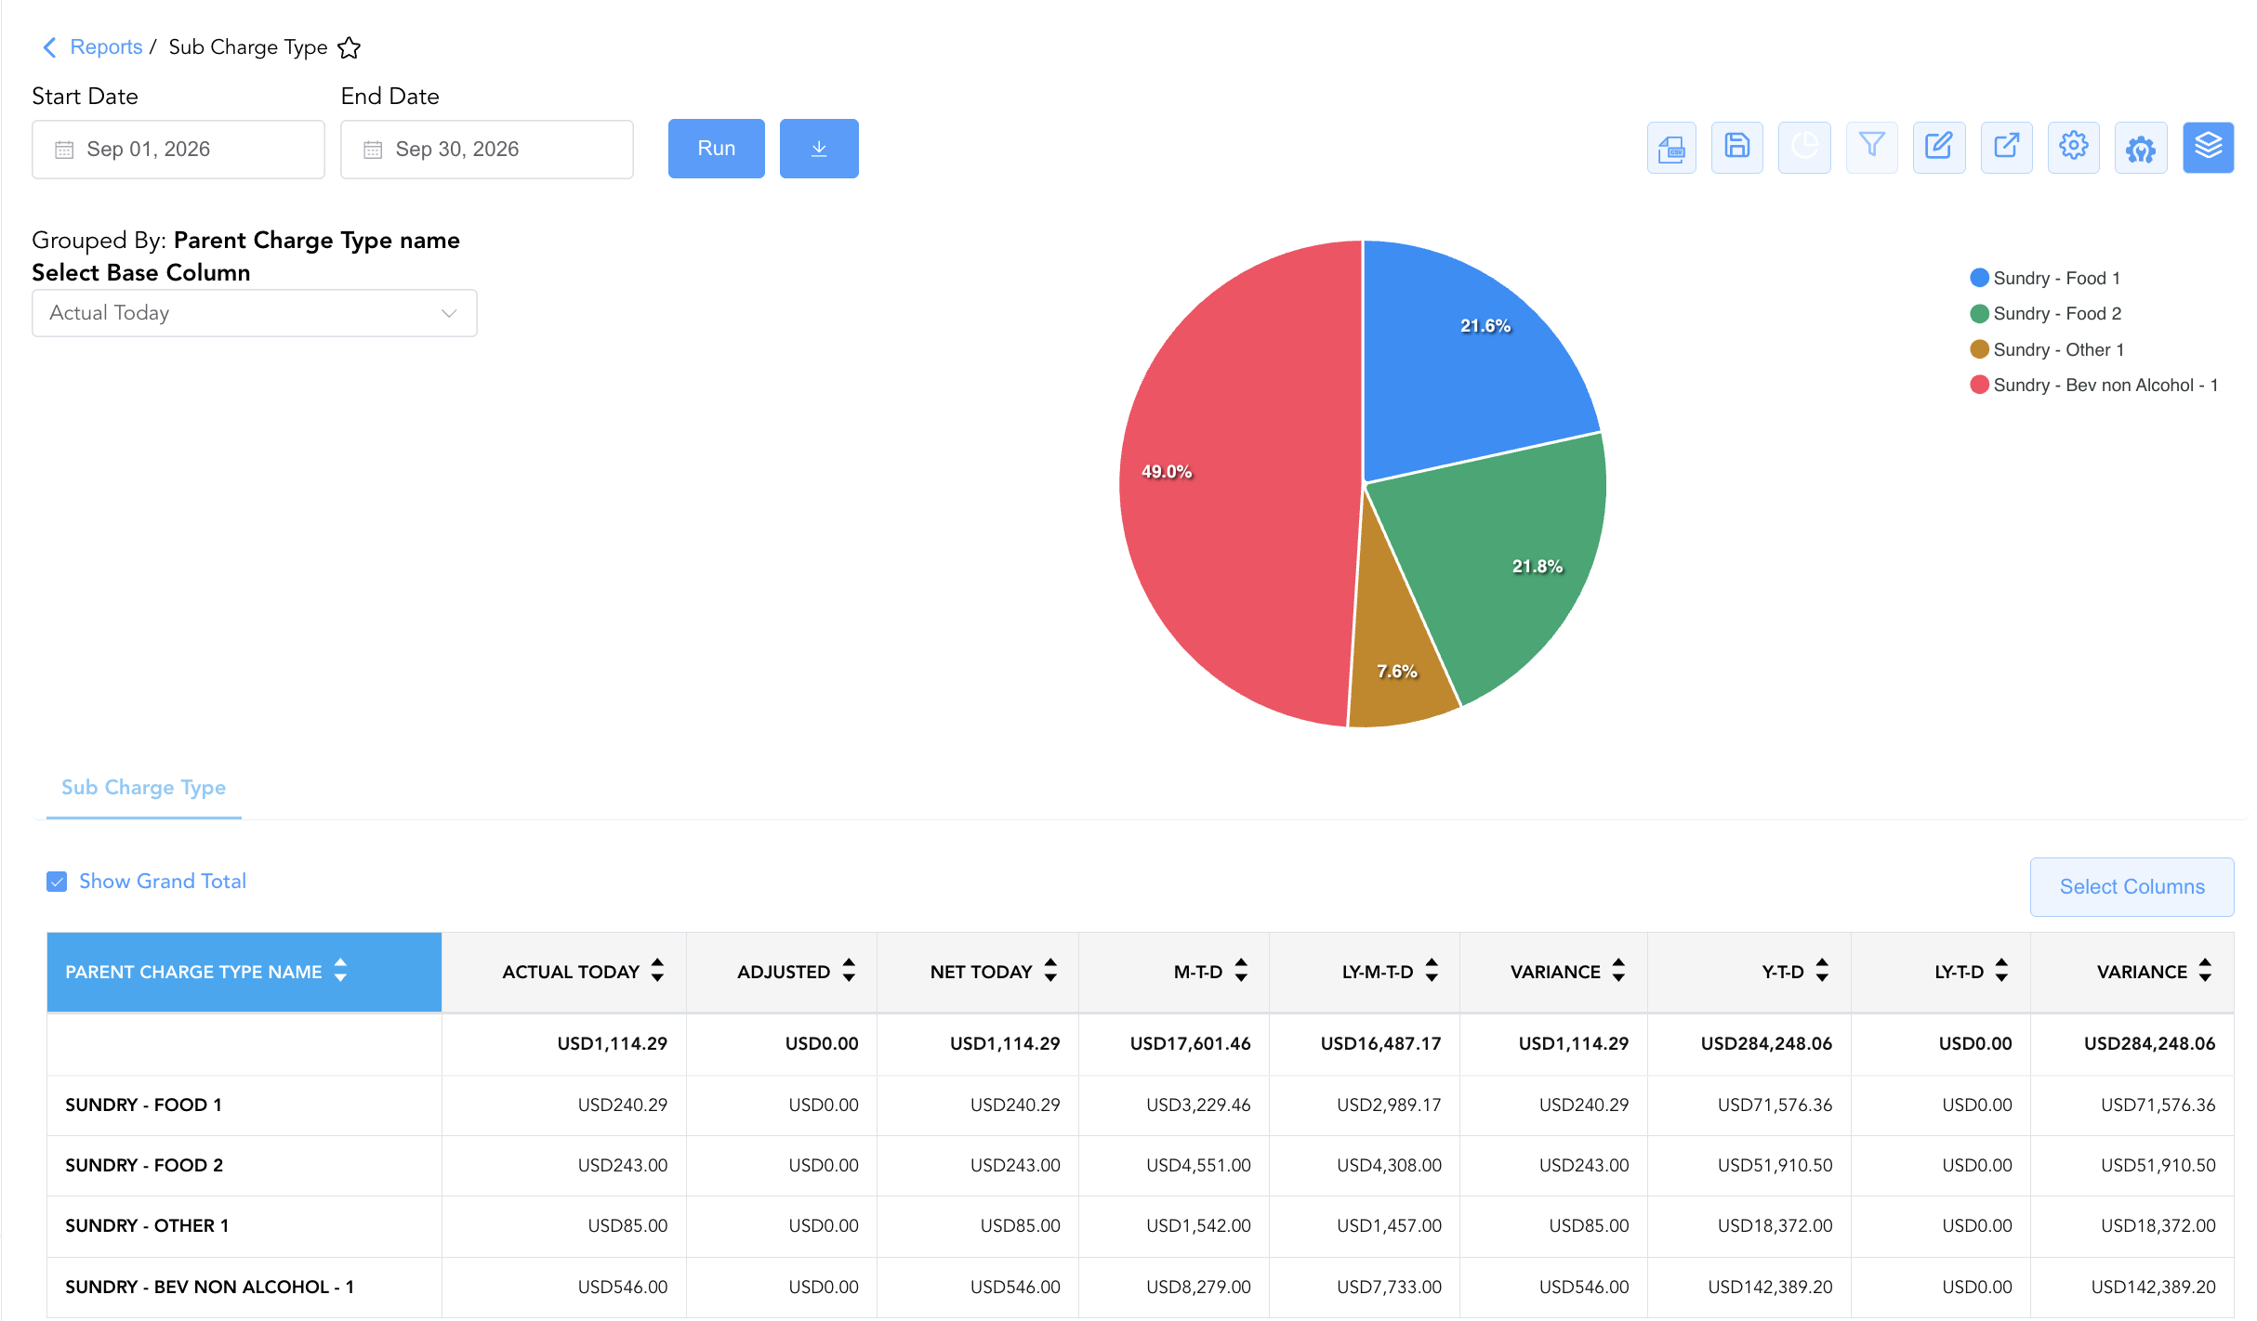This screenshot has height=1321, width=2257.
Task: Click the pie chart toggle icon
Action: [1804, 148]
